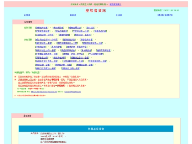This screenshot has width=192, height=144.
Task: Click the blue 保養品座談會 section header
Action: [x=96, y=129]
